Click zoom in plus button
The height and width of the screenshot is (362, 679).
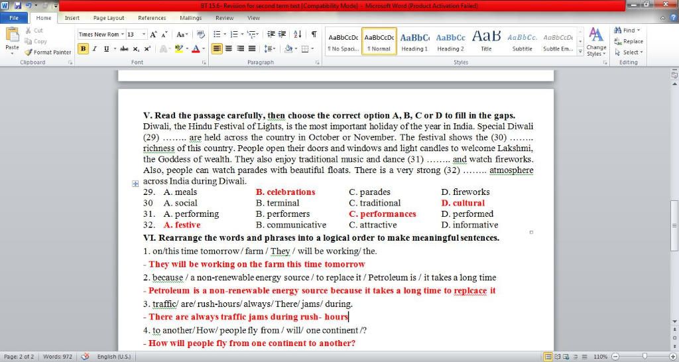coord(672,357)
